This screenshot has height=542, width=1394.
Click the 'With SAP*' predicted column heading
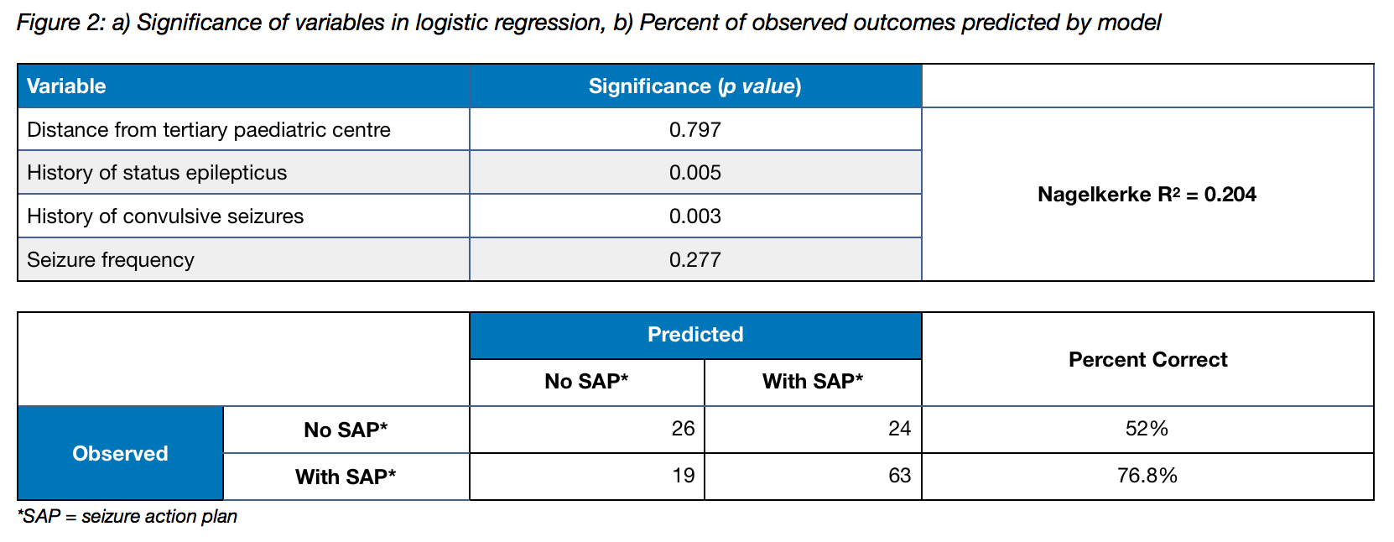812,382
